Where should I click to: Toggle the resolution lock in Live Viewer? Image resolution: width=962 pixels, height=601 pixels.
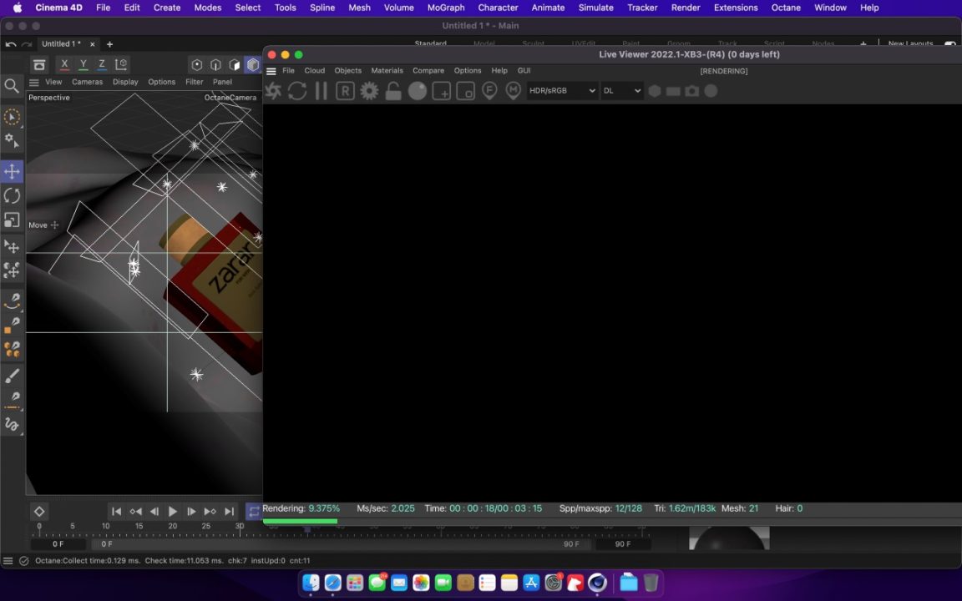[392, 90]
